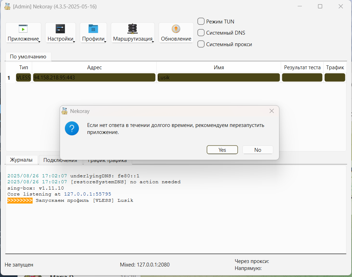
Task: Click the restoreSystemDNS no action needed line
Action: [x=94, y=182]
